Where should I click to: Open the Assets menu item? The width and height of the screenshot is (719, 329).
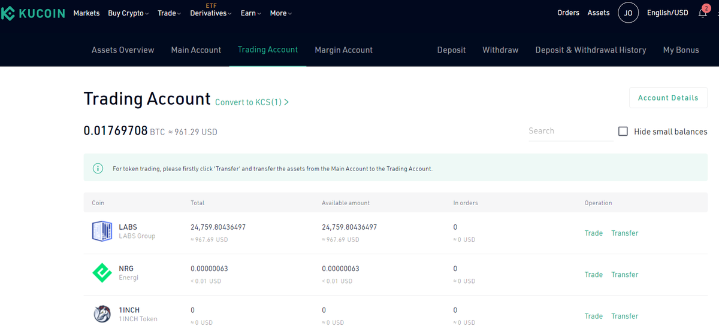click(599, 13)
